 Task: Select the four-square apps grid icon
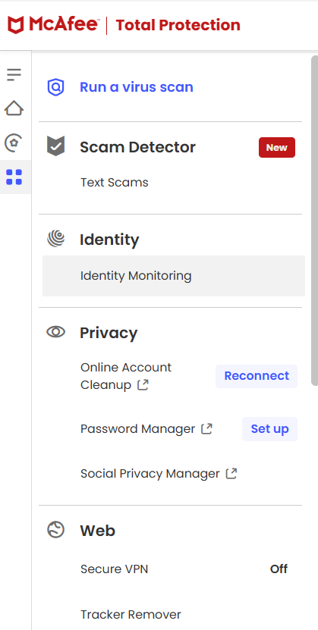pyautogui.click(x=14, y=177)
